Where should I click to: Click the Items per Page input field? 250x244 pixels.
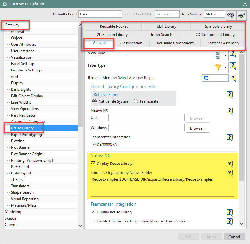215,78
